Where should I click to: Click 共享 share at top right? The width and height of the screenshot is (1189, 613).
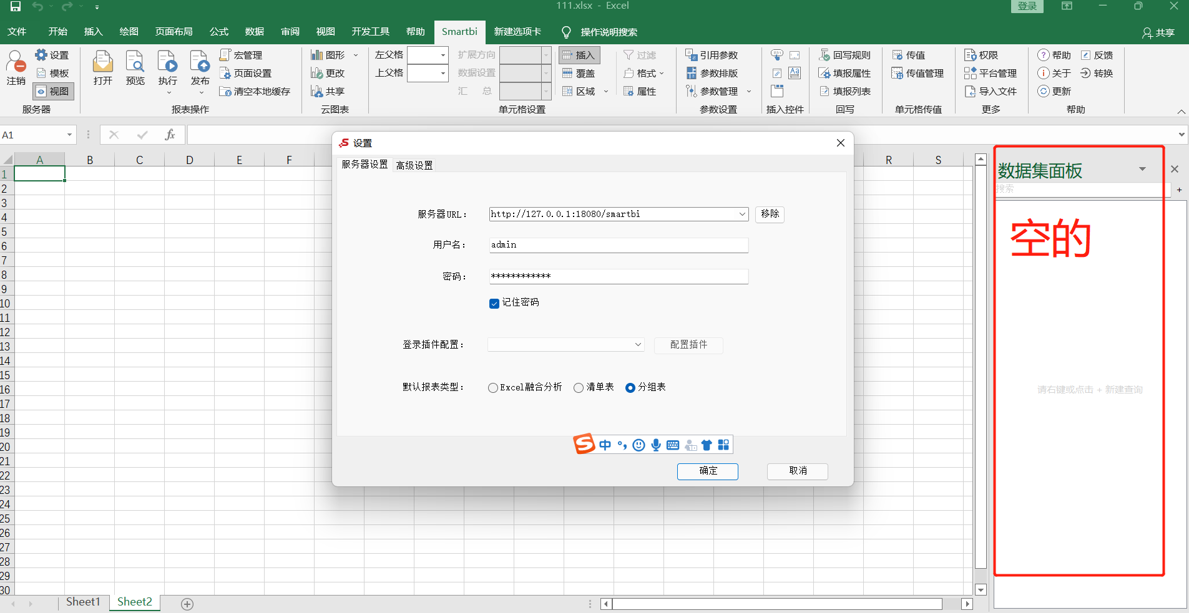[1158, 32]
